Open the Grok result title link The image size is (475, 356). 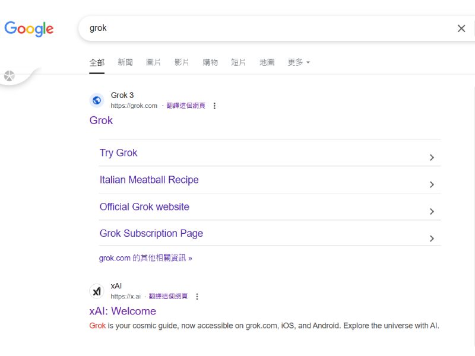(x=101, y=120)
